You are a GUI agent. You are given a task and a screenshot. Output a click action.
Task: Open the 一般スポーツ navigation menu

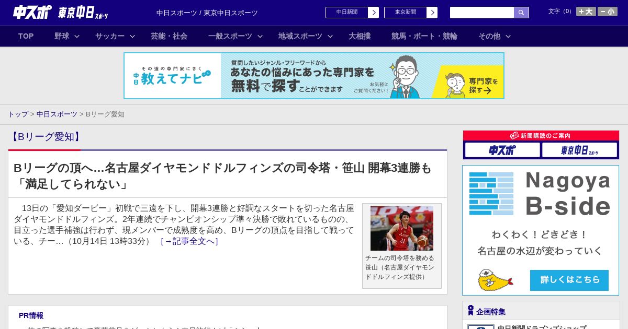click(x=230, y=36)
